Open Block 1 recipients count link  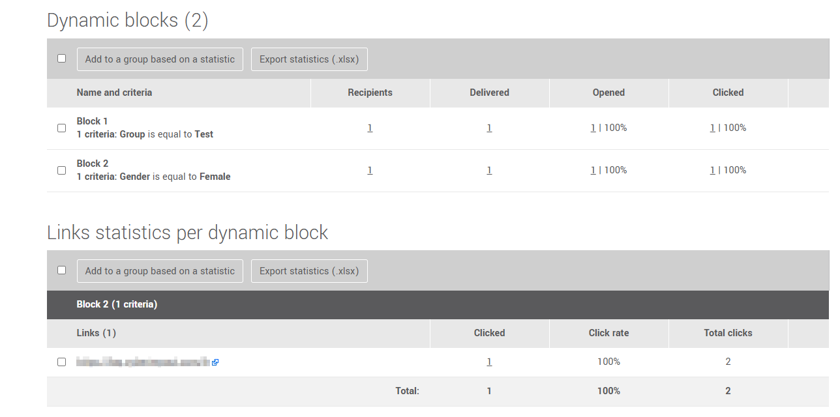(x=370, y=128)
